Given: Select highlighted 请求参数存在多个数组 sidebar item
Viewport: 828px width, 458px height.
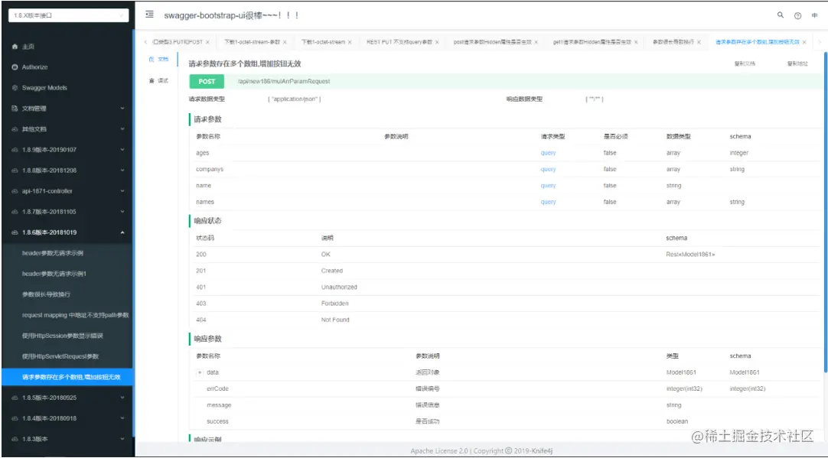Looking at the screenshot, I should pyautogui.click(x=67, y=377).
